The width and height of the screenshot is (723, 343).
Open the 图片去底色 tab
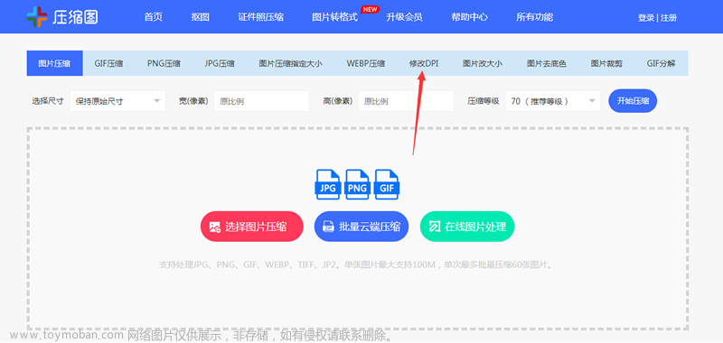tap(547, 63)
